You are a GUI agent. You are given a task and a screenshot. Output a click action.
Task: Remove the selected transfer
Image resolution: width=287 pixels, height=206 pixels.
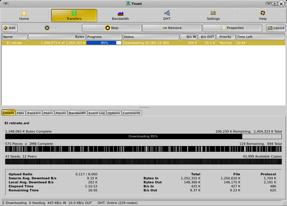click(x=172, y=28)
